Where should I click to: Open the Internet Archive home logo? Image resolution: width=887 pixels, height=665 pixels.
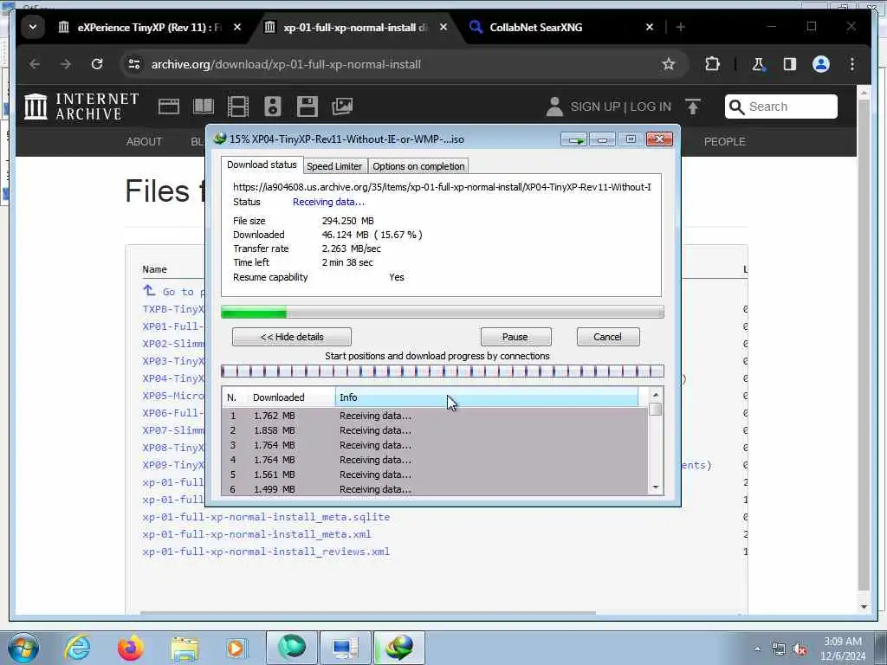[x=81, y=107]
